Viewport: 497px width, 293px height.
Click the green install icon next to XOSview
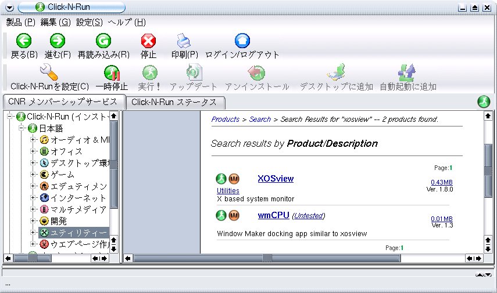(221, 179)
